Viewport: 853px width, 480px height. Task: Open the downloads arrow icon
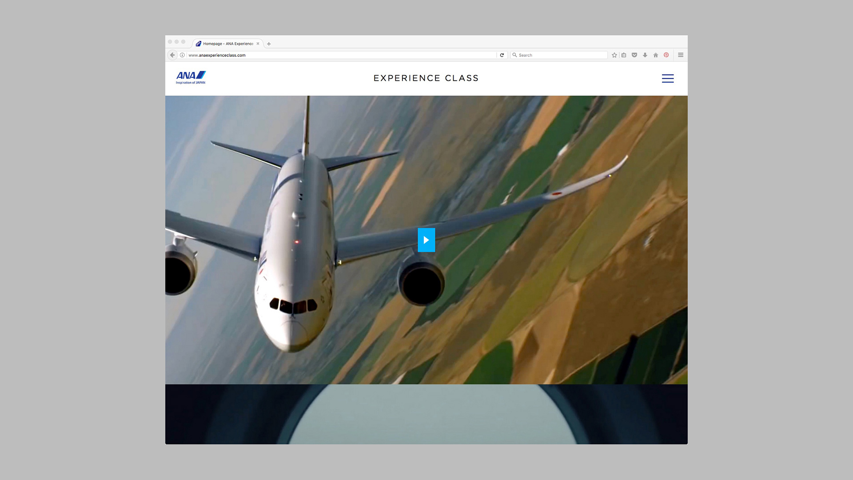coord(645,55)
